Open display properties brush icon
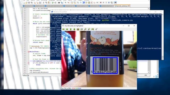This screenshot has height=95, width=170. (x=96, y=29)
